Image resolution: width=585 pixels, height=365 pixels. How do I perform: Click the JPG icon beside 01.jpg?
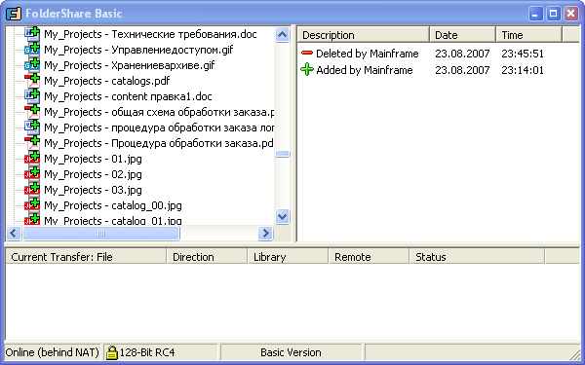pyautogui.click(x=32, y=159)
